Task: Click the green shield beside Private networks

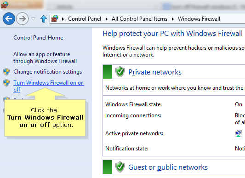Action: click(x=120, y=72)
